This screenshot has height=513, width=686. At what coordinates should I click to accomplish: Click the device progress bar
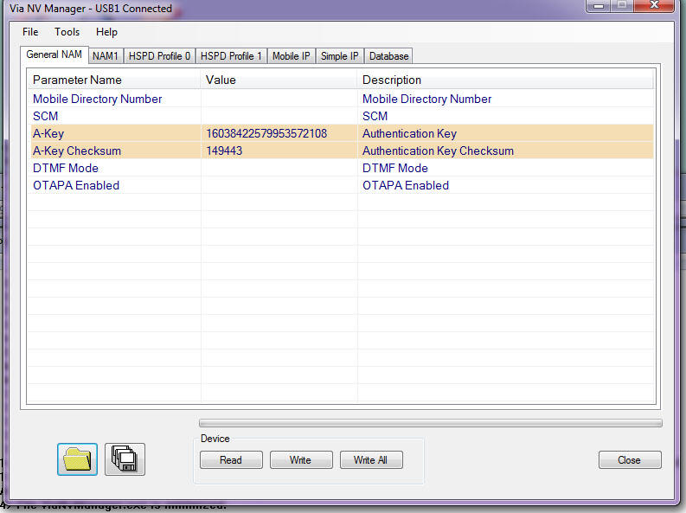tap(431, 423)
